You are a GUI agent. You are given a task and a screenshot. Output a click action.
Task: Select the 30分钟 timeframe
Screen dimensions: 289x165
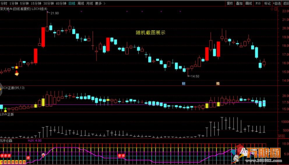[x=48, y=3]
